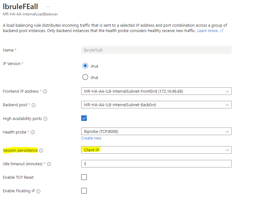
Task: Click info icon beside Idle timeout label
Action: [x=49, y=164]
